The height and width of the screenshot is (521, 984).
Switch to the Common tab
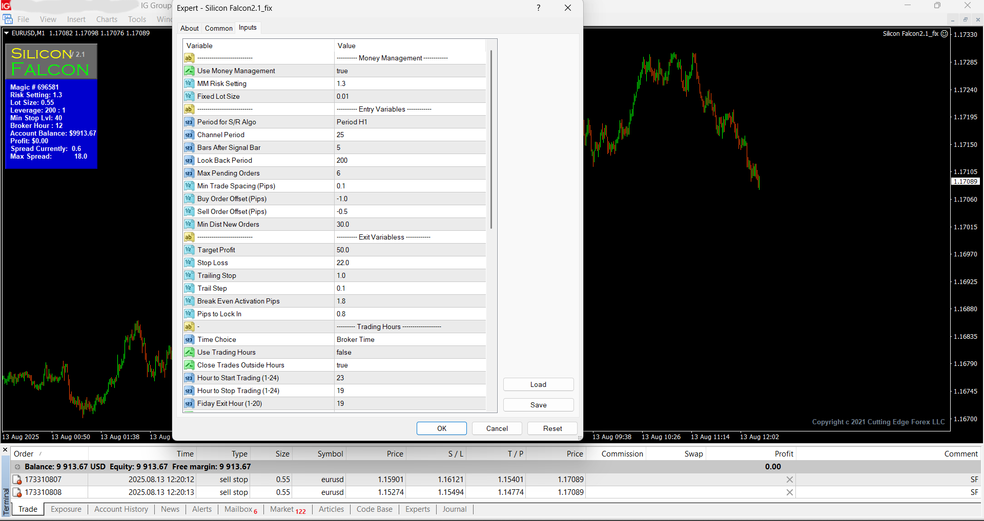(218, 28)
